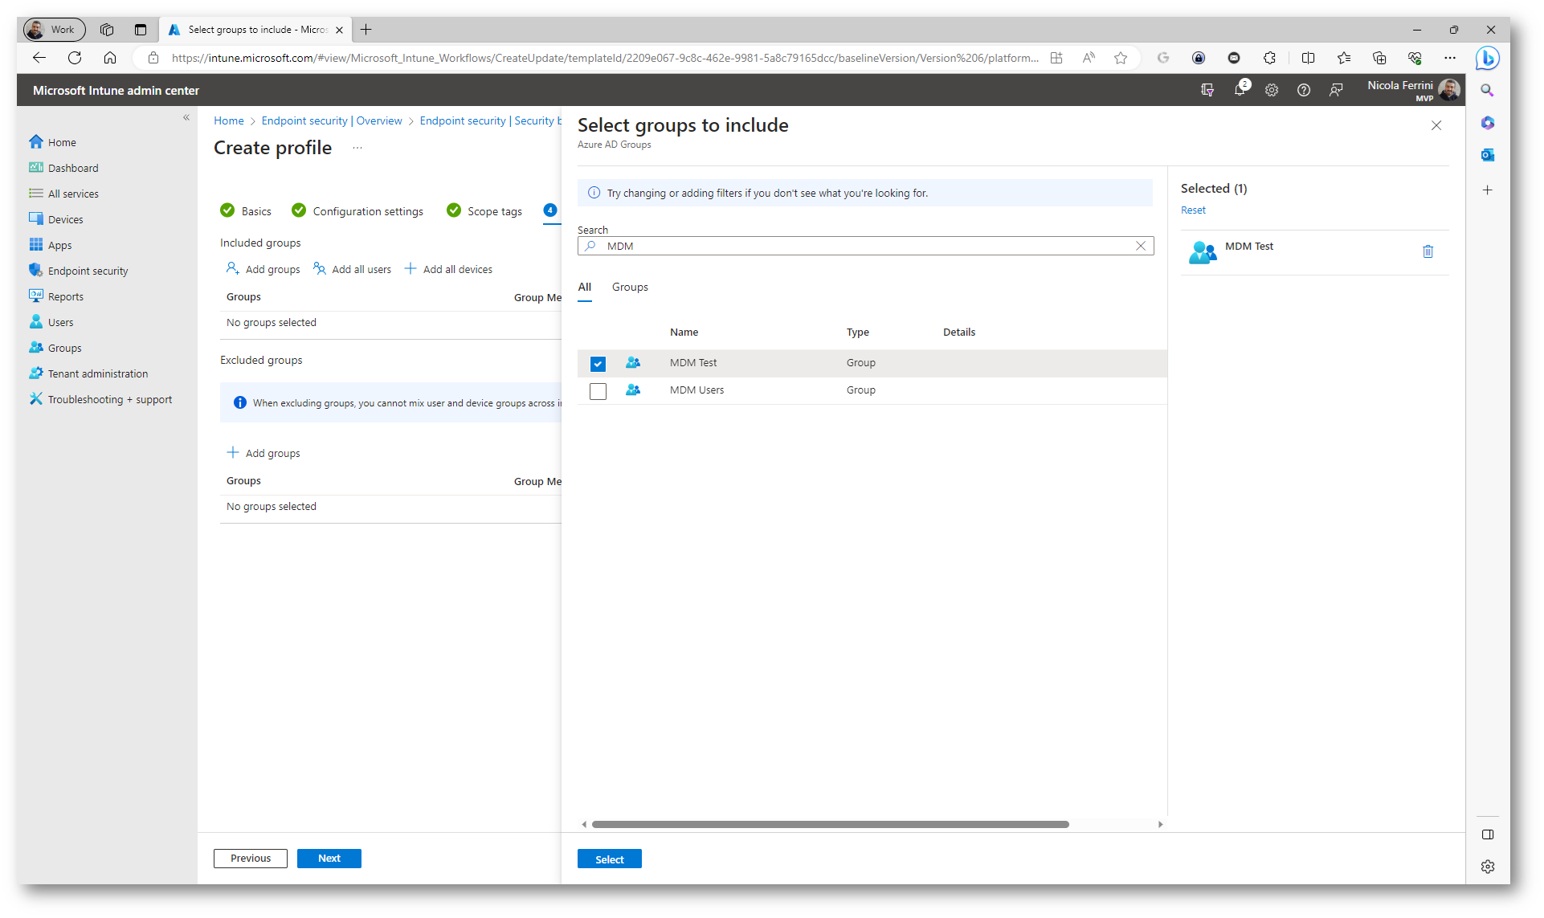Open the help question mark icon
This screenshot has height=918, width=1544.
(x=1304, y=90)
